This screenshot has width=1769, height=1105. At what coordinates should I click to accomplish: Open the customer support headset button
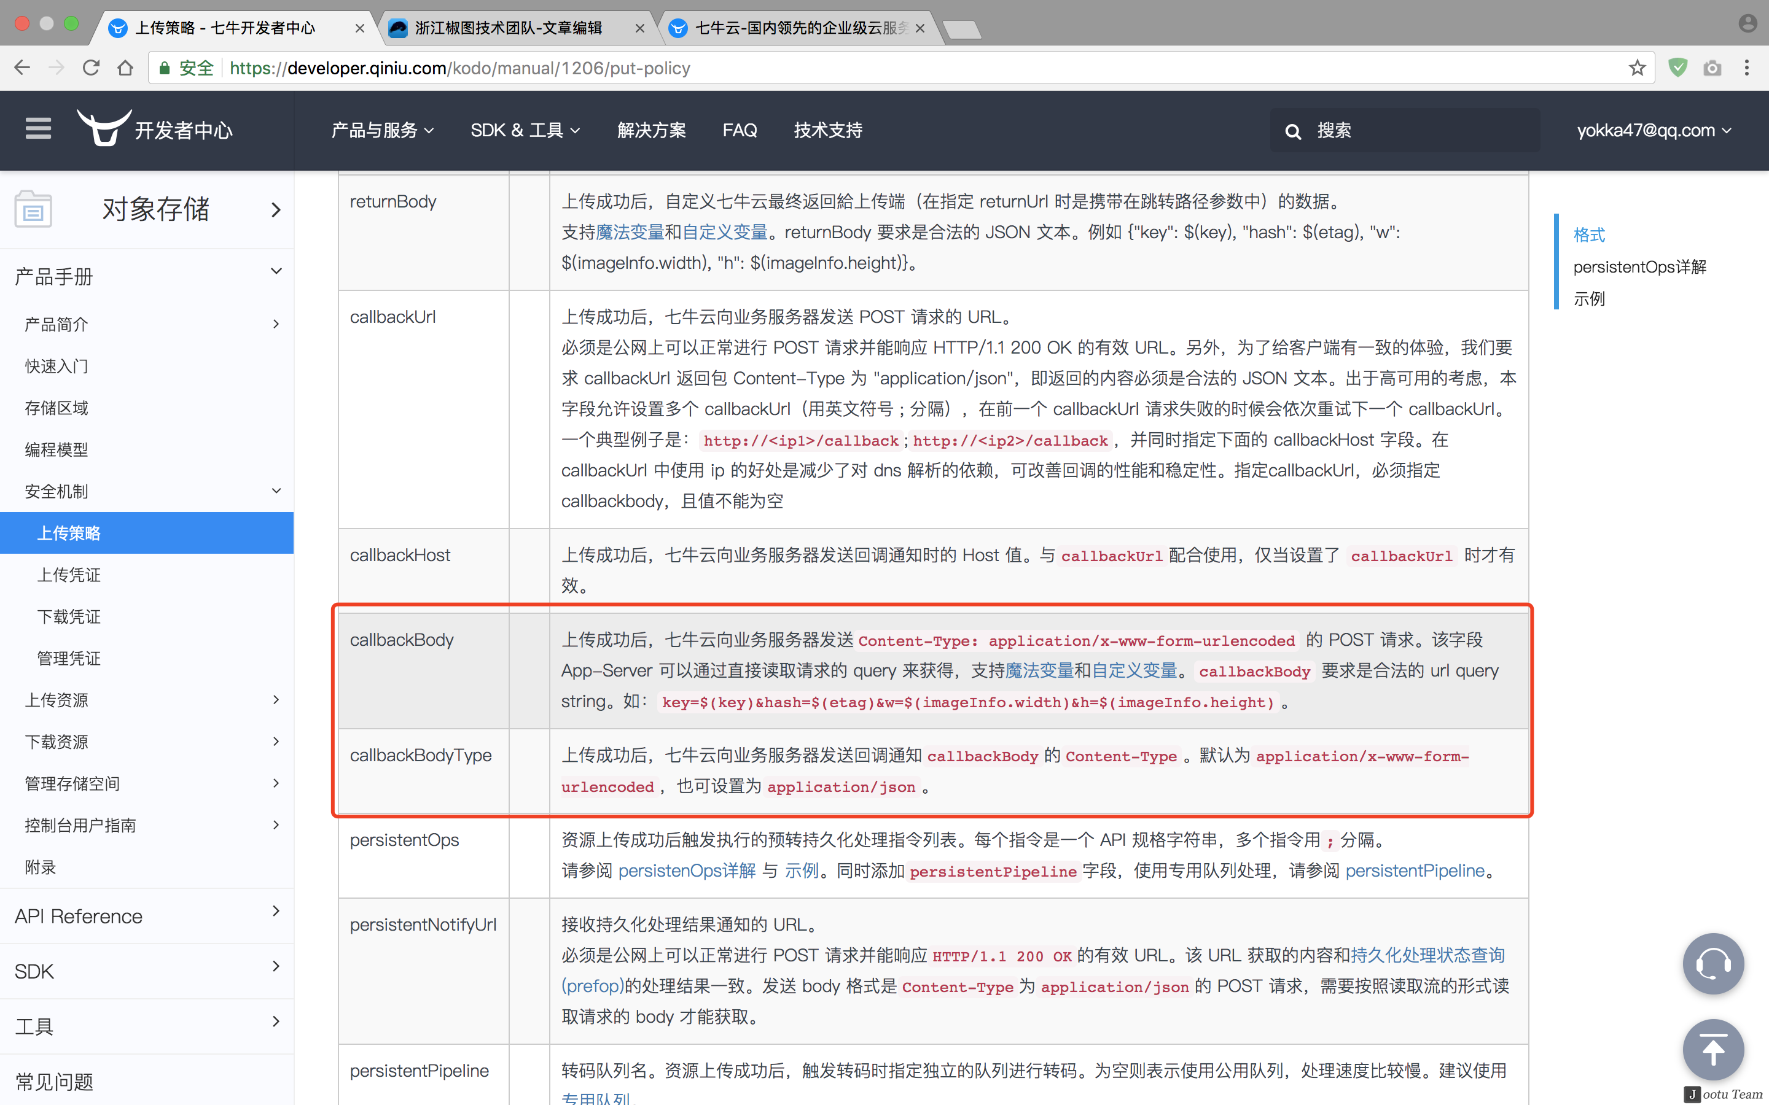point(1712,963)
